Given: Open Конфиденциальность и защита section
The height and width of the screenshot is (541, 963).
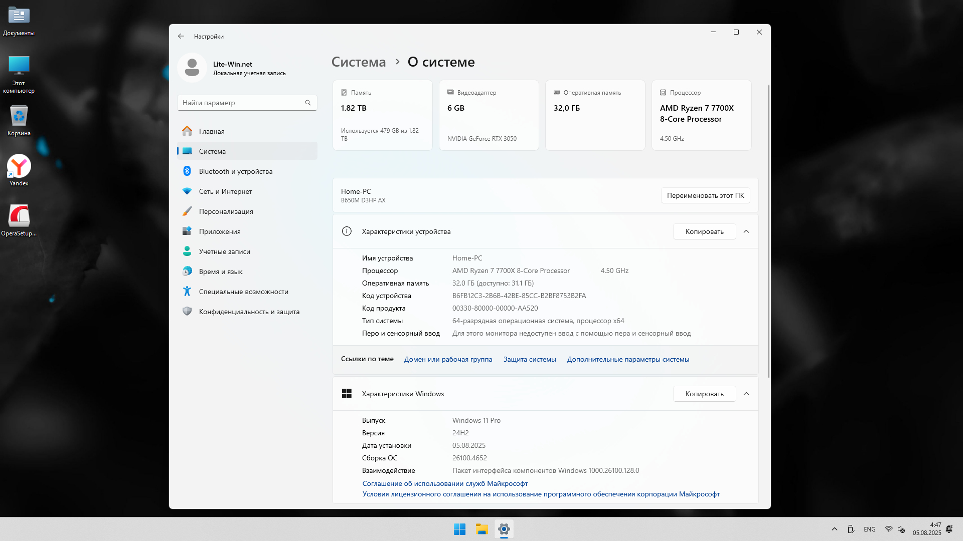Looking at the screenshot, I should pyautogui.click(x=249, y=312).
